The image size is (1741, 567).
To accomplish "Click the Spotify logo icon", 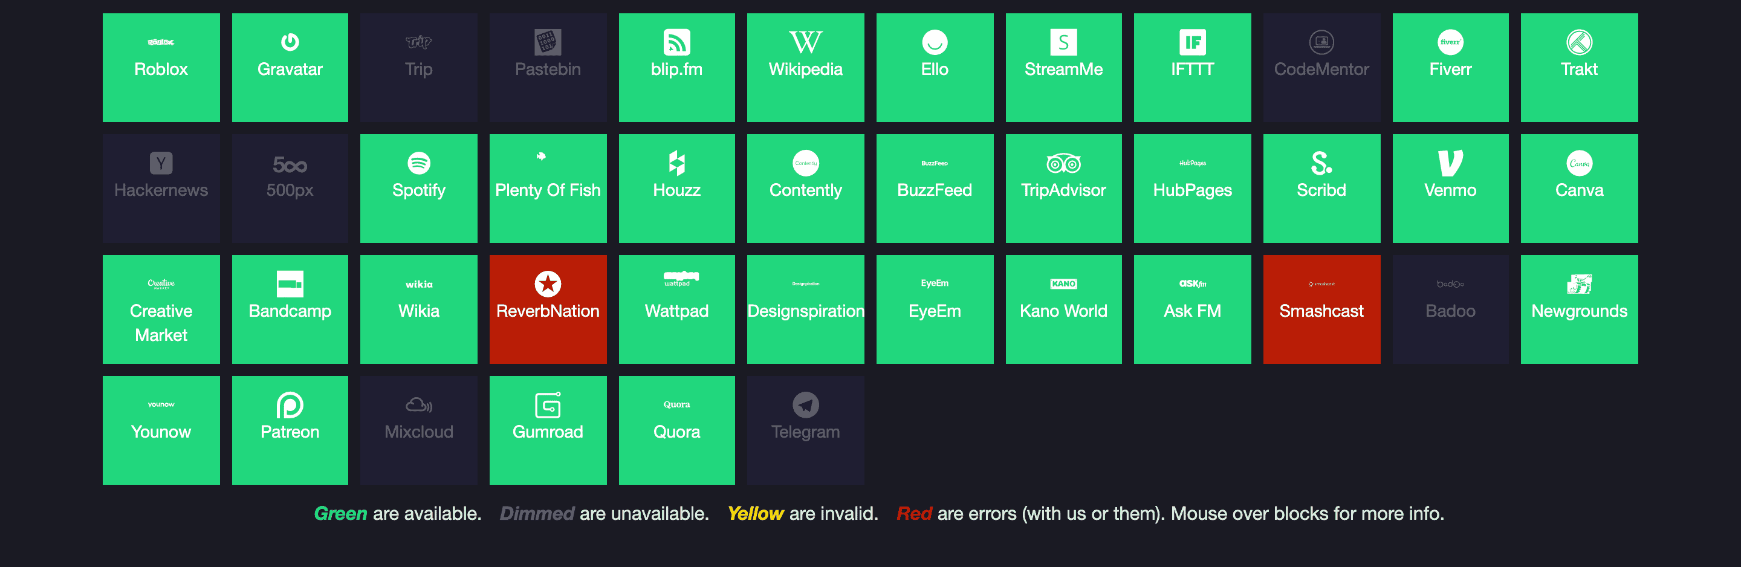I will point(418,163).
